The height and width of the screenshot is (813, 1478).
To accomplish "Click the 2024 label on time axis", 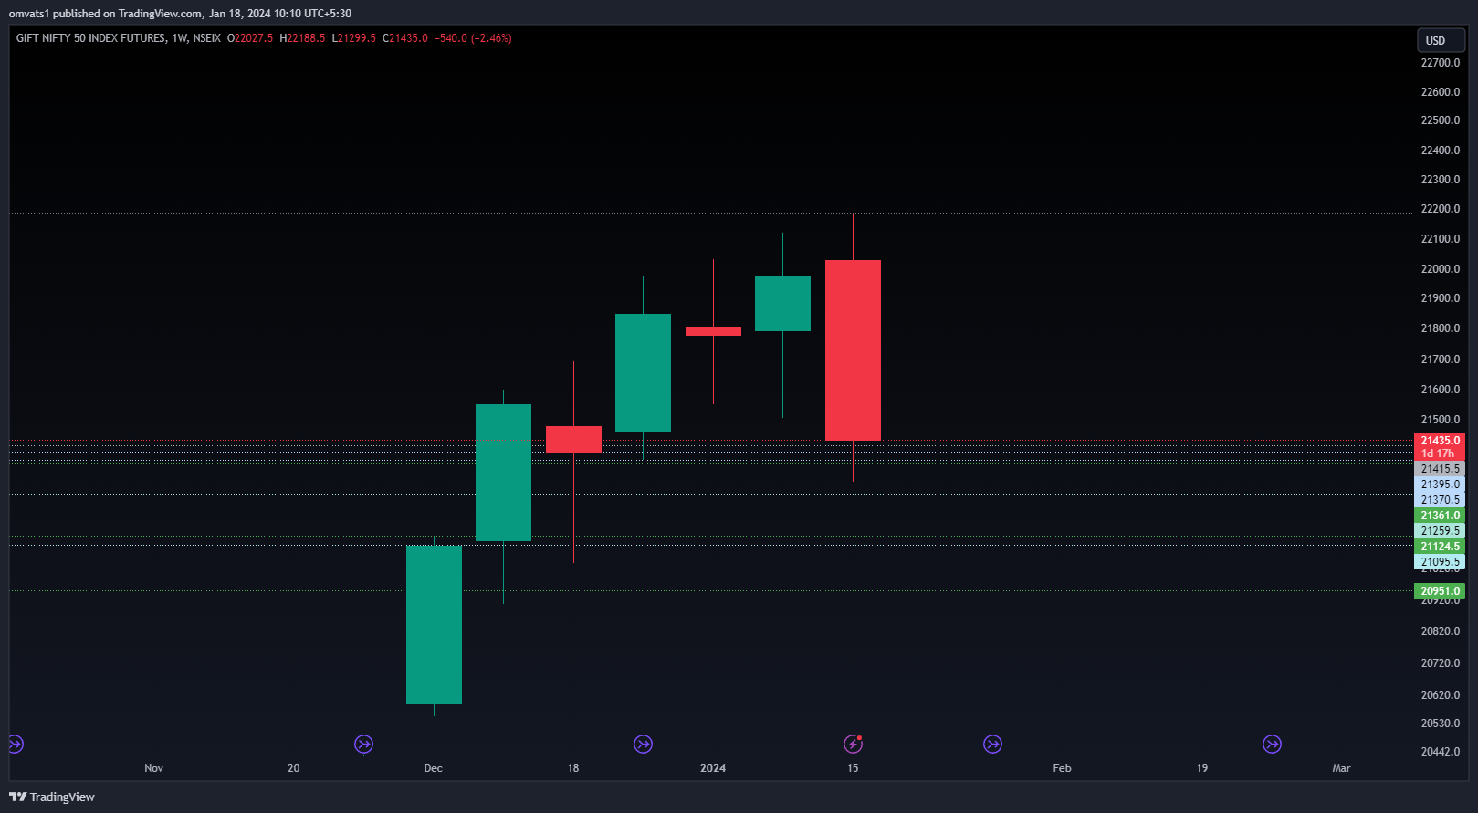I will click(x=713, y=768).
